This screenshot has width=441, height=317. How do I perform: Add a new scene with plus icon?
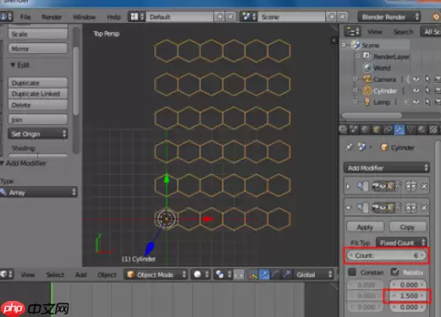coord(332,17)
